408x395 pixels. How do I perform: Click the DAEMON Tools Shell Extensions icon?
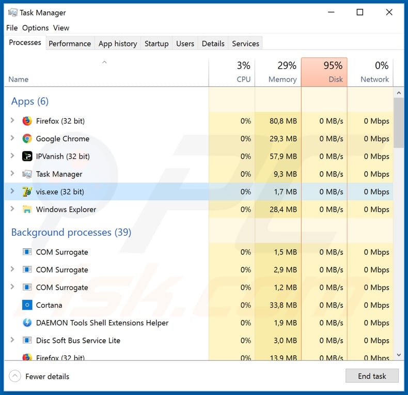click(x=27, y=323)
